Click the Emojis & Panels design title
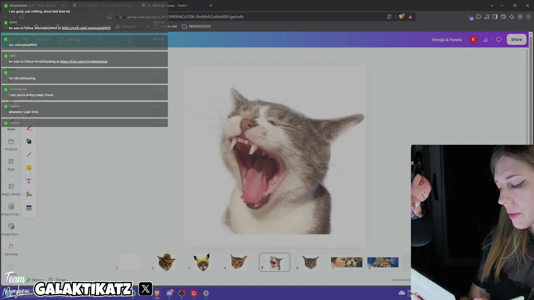This screenshot has height=300, width=534. tap(447, 40)
